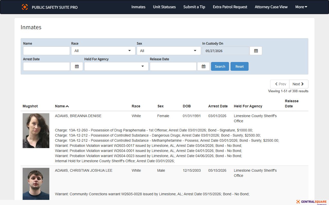The height and width of the screenshot is (205, 329).
Task: Open the In Custody On calendar picker
Action: point(256,51)
